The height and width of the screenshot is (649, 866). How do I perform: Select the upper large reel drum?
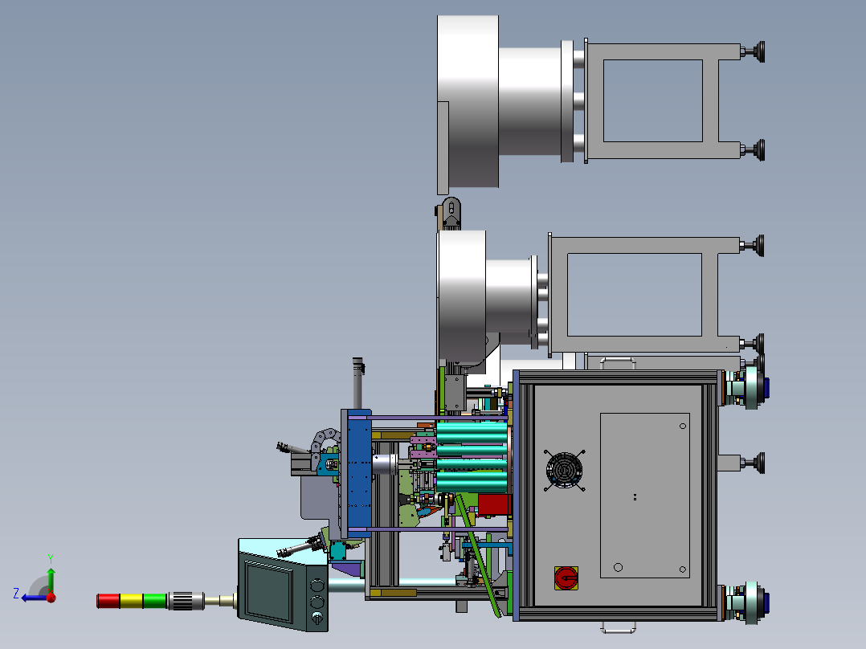coord(468,101)
